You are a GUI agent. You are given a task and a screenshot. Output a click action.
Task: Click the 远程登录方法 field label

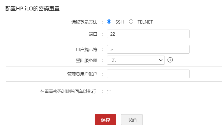(x=84, y=22)
